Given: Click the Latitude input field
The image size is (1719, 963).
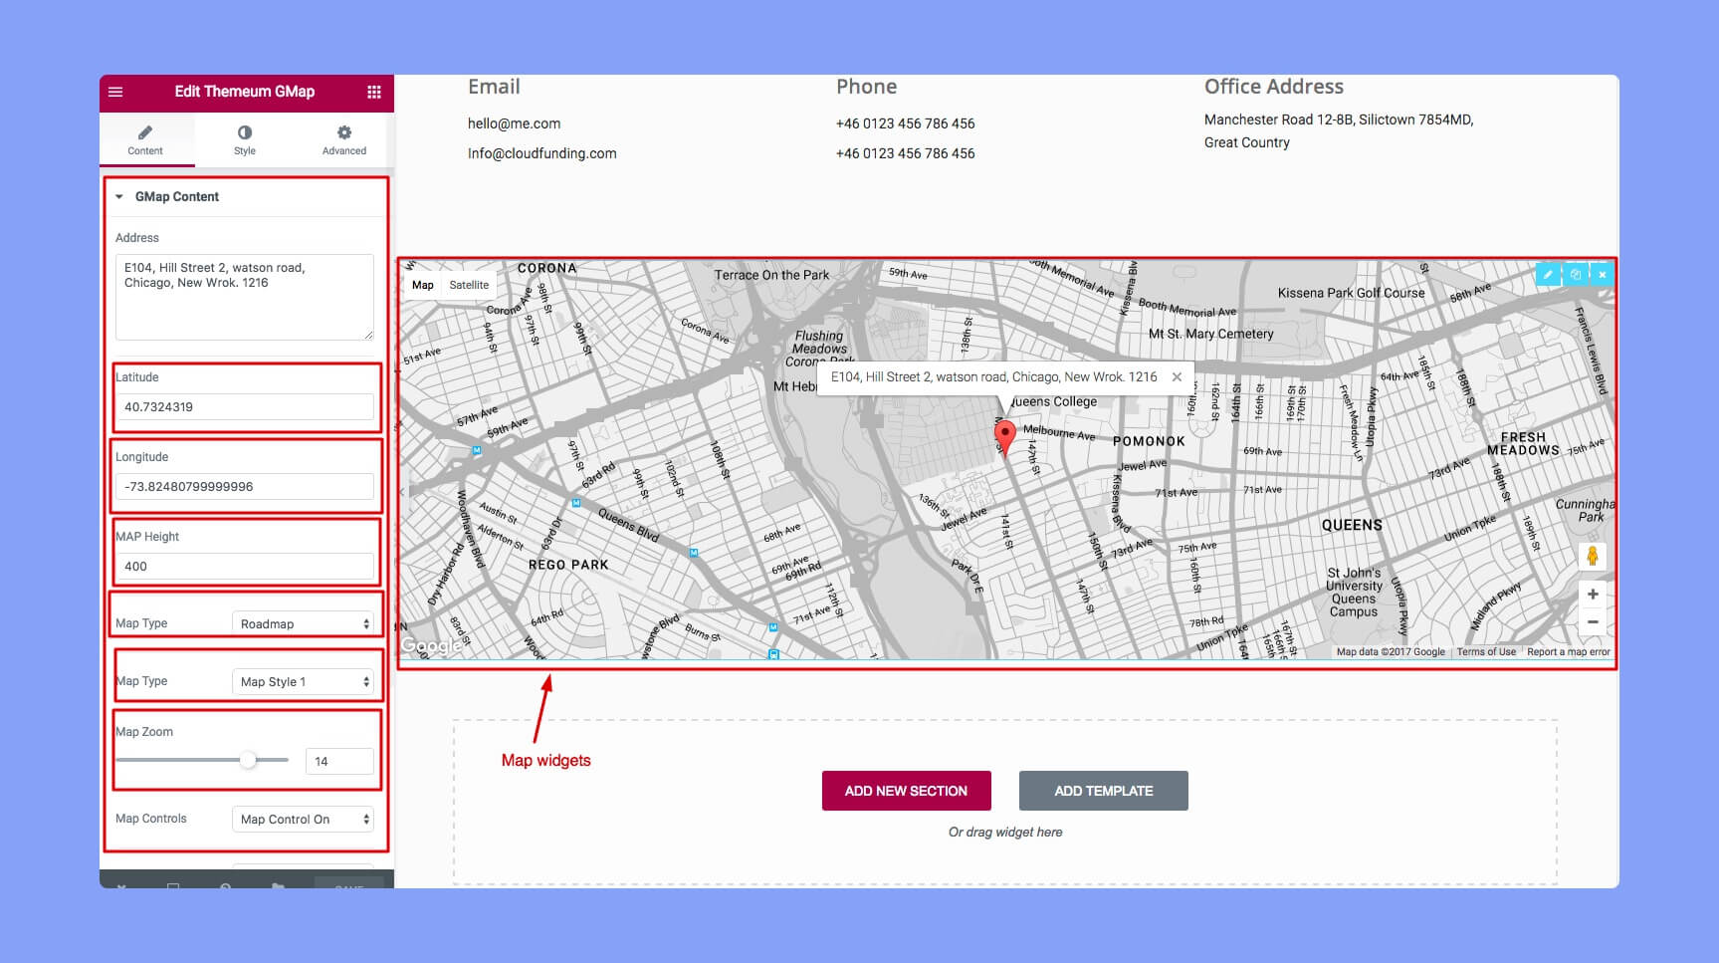Looking at the screenshot, I should (x=245, y=406).
